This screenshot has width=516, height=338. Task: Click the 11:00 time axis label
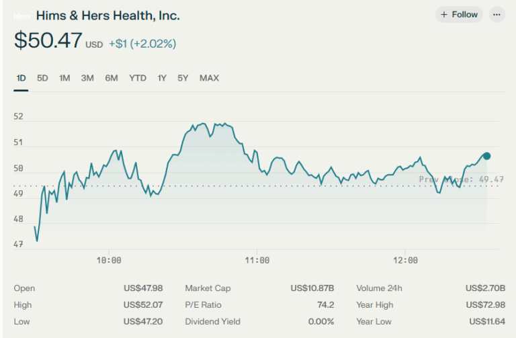click(x=257, y=260)
